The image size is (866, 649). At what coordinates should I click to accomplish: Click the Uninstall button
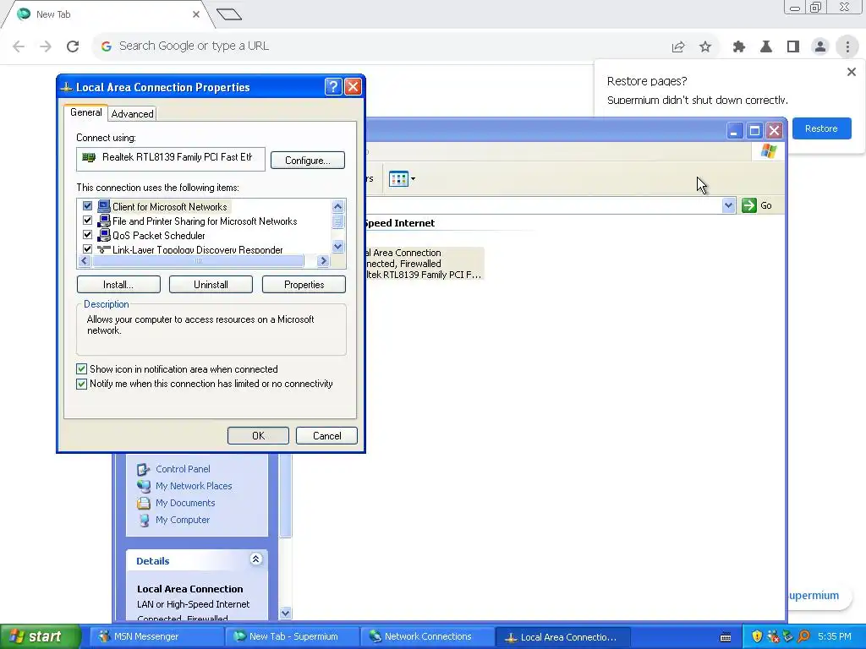click(x=211, y=285)
